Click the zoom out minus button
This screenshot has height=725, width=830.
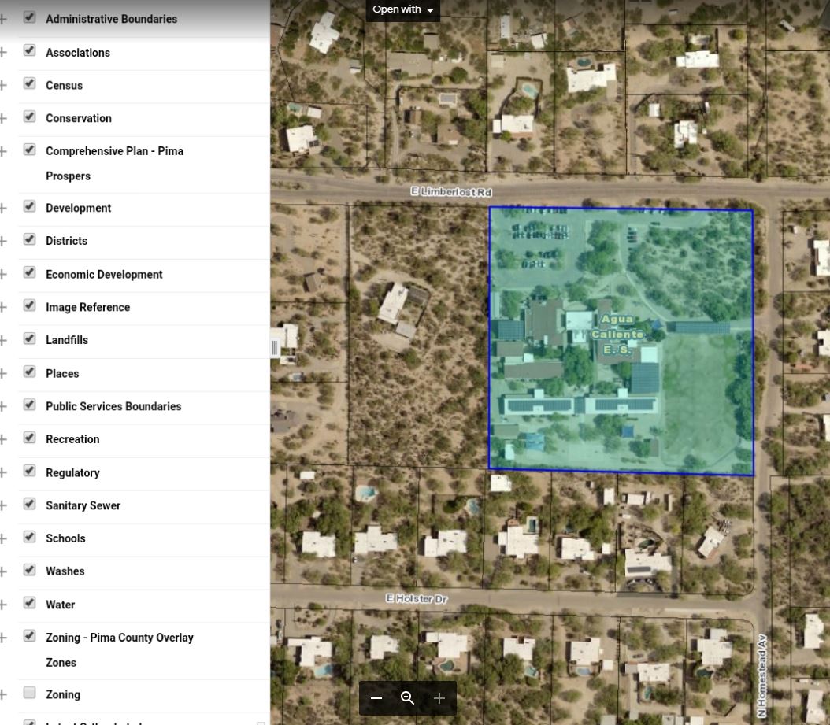(376, 698)
